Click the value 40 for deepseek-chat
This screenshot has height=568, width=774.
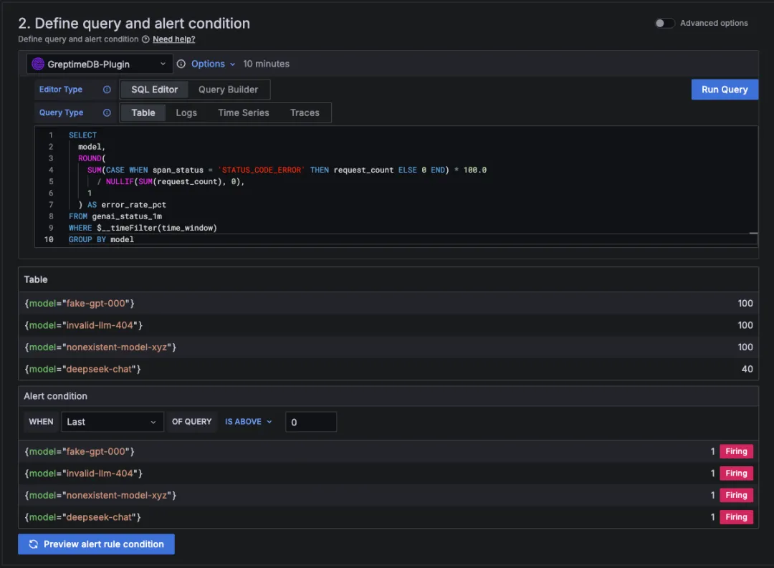point(747,369)
